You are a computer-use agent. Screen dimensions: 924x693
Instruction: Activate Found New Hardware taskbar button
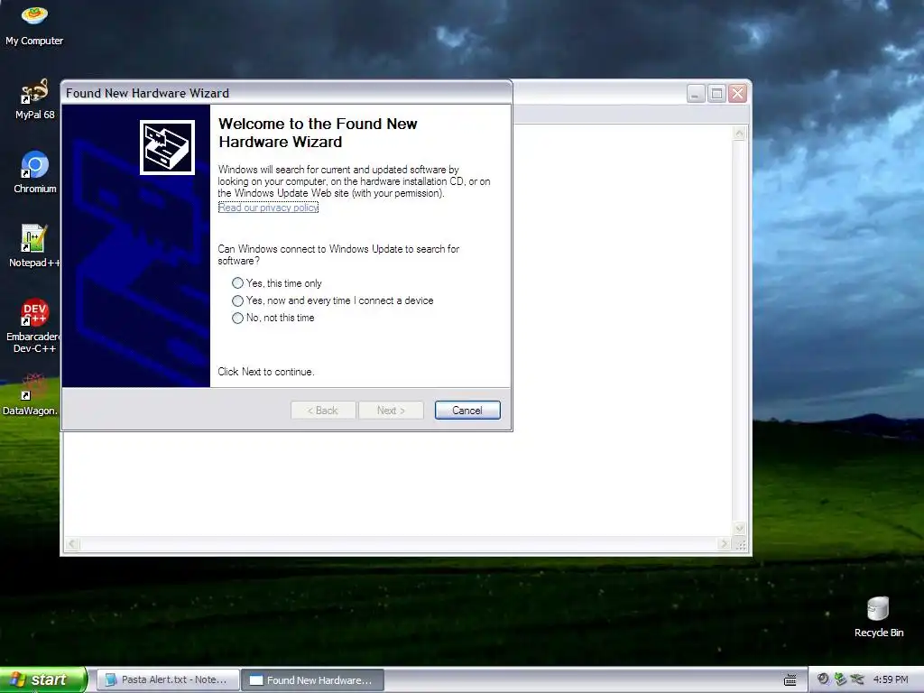(x=313, y=680)
